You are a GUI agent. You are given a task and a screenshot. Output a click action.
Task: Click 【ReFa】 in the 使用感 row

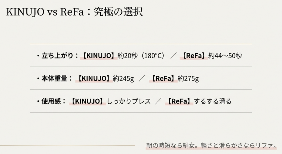179,101
